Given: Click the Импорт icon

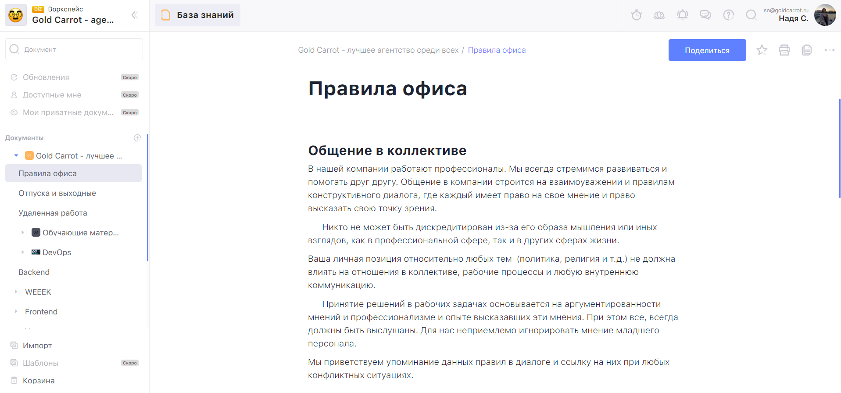Looking at the screenshot, I should coord(14,345).
